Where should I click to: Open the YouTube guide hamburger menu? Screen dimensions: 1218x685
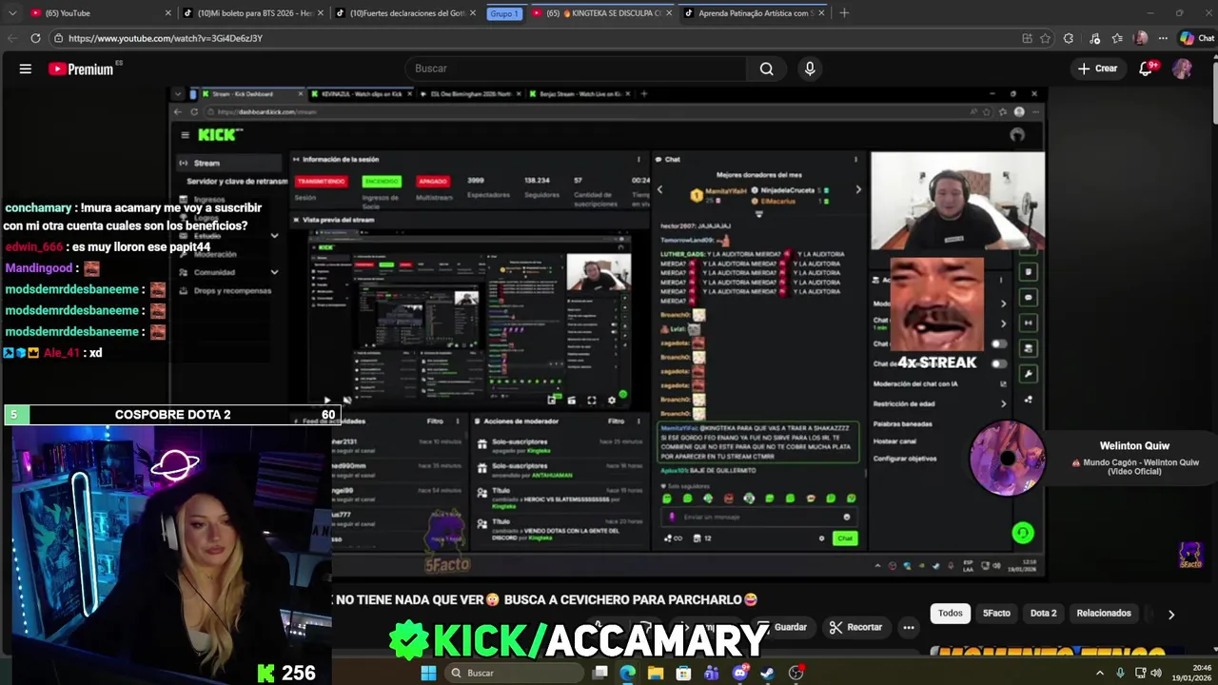[26, 68]
